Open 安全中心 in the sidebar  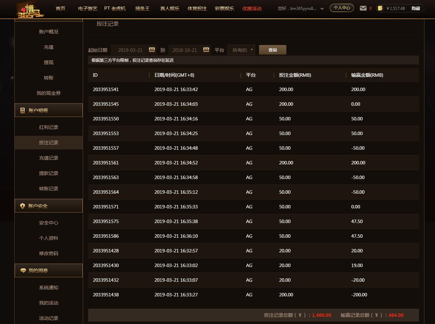[49, 223]
